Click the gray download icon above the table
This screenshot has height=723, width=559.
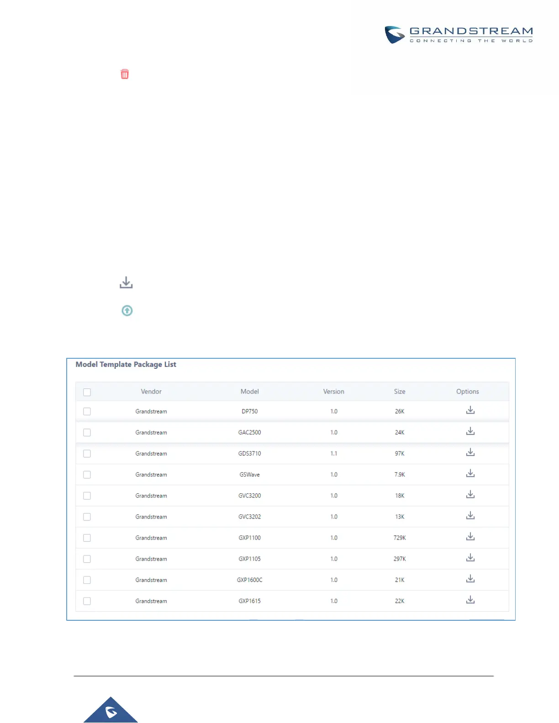point(126,283)
